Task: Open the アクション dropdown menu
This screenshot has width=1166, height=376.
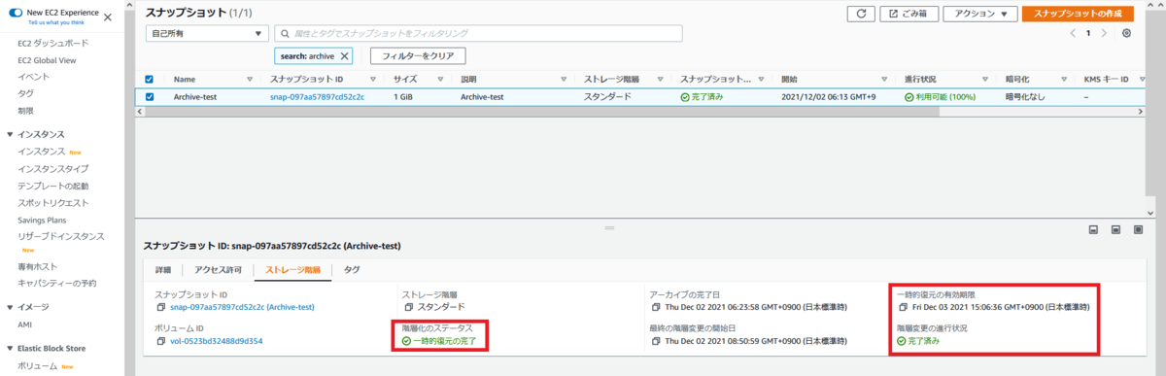Action: 980,14
